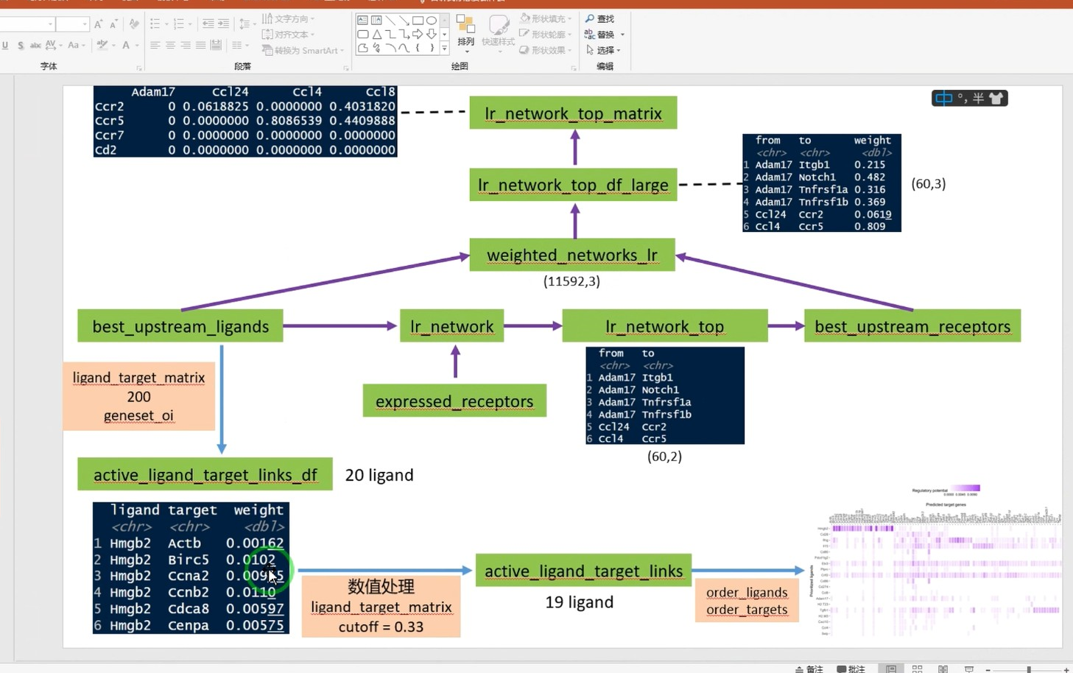Select the freeform shape tool
The height and width of the screenshot is (673, 1073).
pyautogui.click(x=362, y=48)
